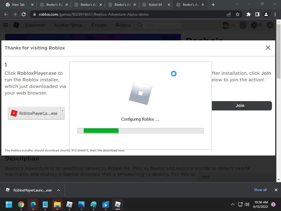The width and height of the screenshot is (281, 211).
Task: Open the Robux menu item
Action: pyautogui.click(x=123, y=25)
